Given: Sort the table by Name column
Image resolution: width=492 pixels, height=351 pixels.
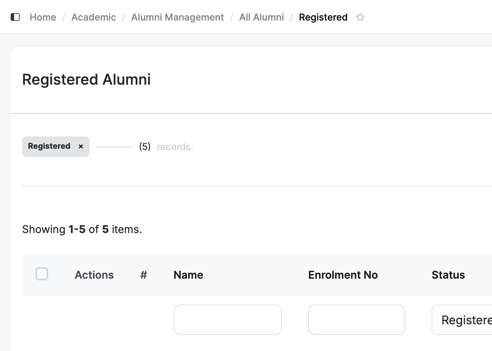Looking at the screenshot, I should tap(188, 275).
